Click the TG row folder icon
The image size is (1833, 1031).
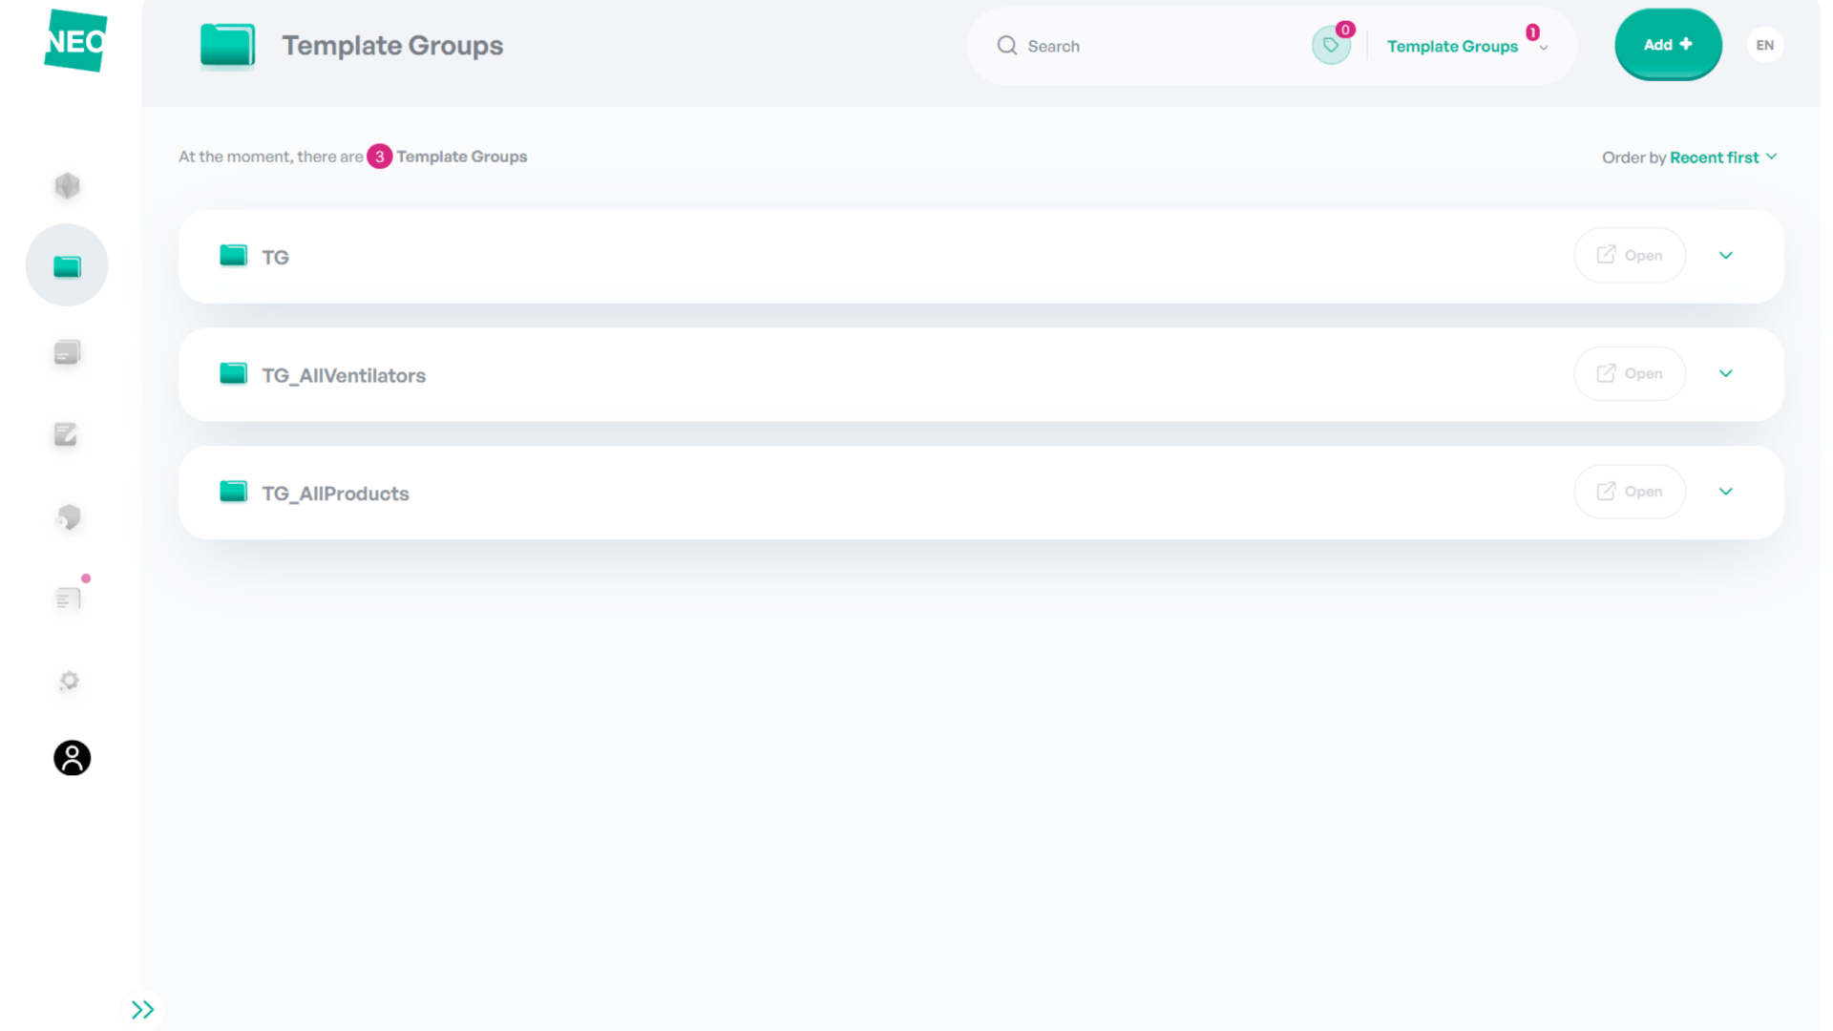pyautogui.click(x=233, y=255)
